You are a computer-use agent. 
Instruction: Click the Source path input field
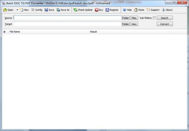click(x=67, y=18)
